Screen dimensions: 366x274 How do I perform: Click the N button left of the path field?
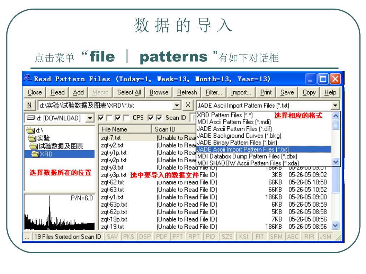pos(29,105)
